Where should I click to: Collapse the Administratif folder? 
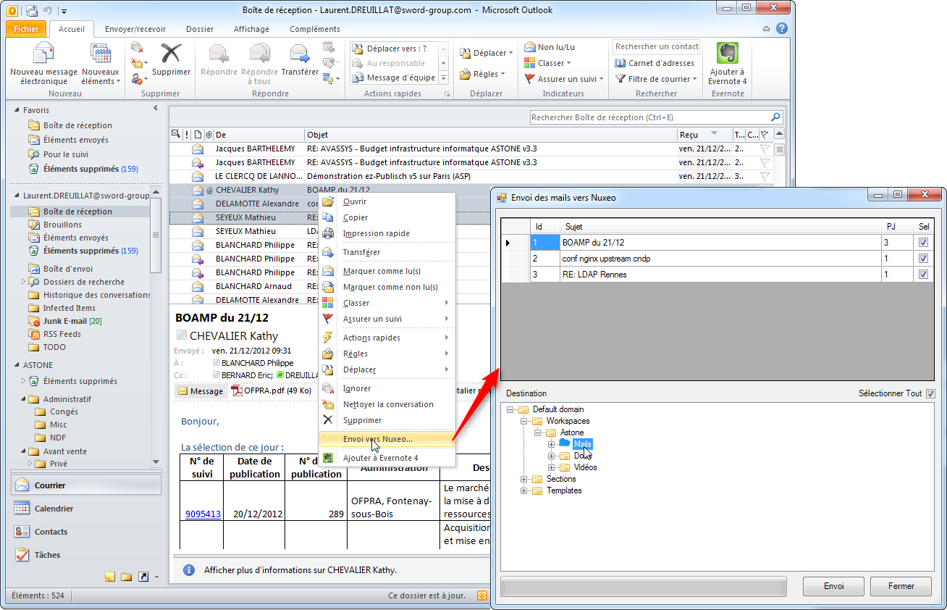(x=22, y=399)
